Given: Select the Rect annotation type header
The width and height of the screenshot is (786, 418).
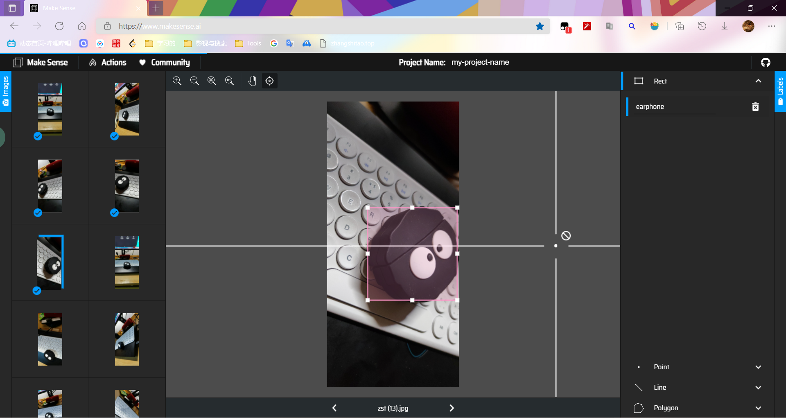Looking at the screenshot, I should (697, 81).
